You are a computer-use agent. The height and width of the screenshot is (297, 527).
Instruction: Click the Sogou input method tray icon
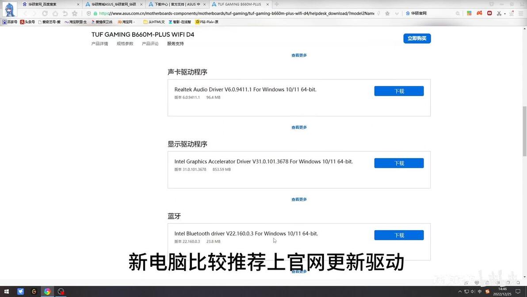[487, 292]
